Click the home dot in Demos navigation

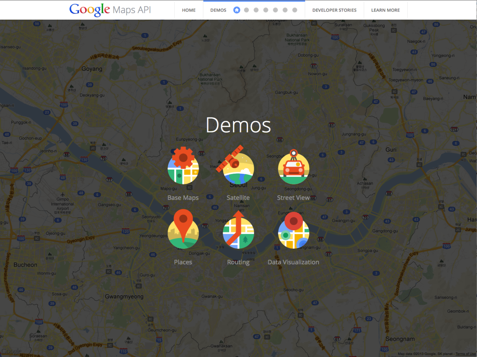pyautogui.click(x=237, y=10)
